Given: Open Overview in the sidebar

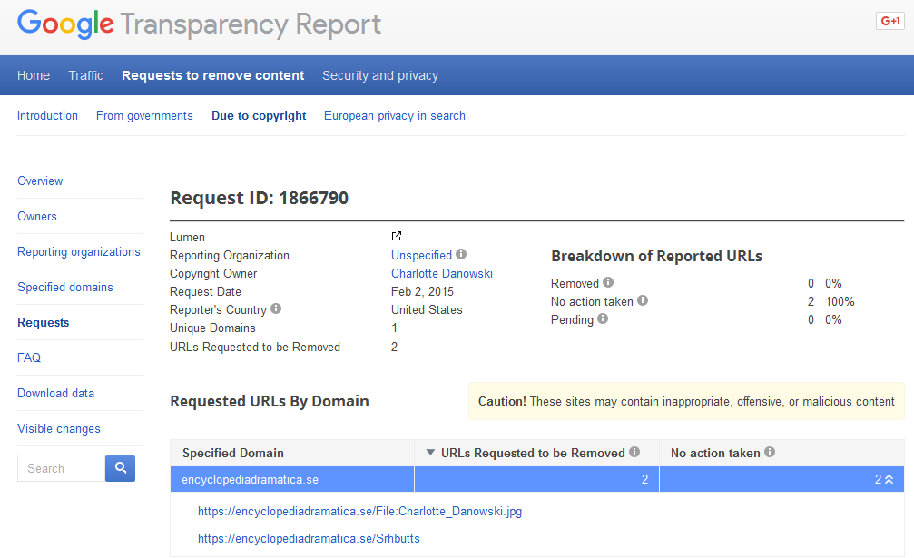Looking at the screenshot, I should pos(40,181).
